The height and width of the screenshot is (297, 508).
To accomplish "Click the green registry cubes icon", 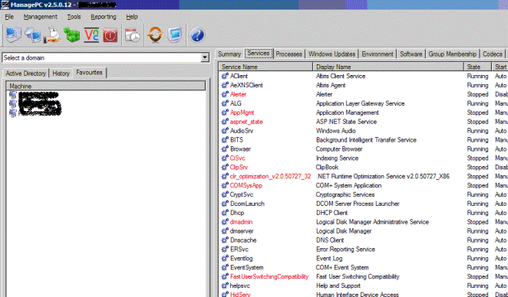I will pyautogui.click(x=71, y=35).
